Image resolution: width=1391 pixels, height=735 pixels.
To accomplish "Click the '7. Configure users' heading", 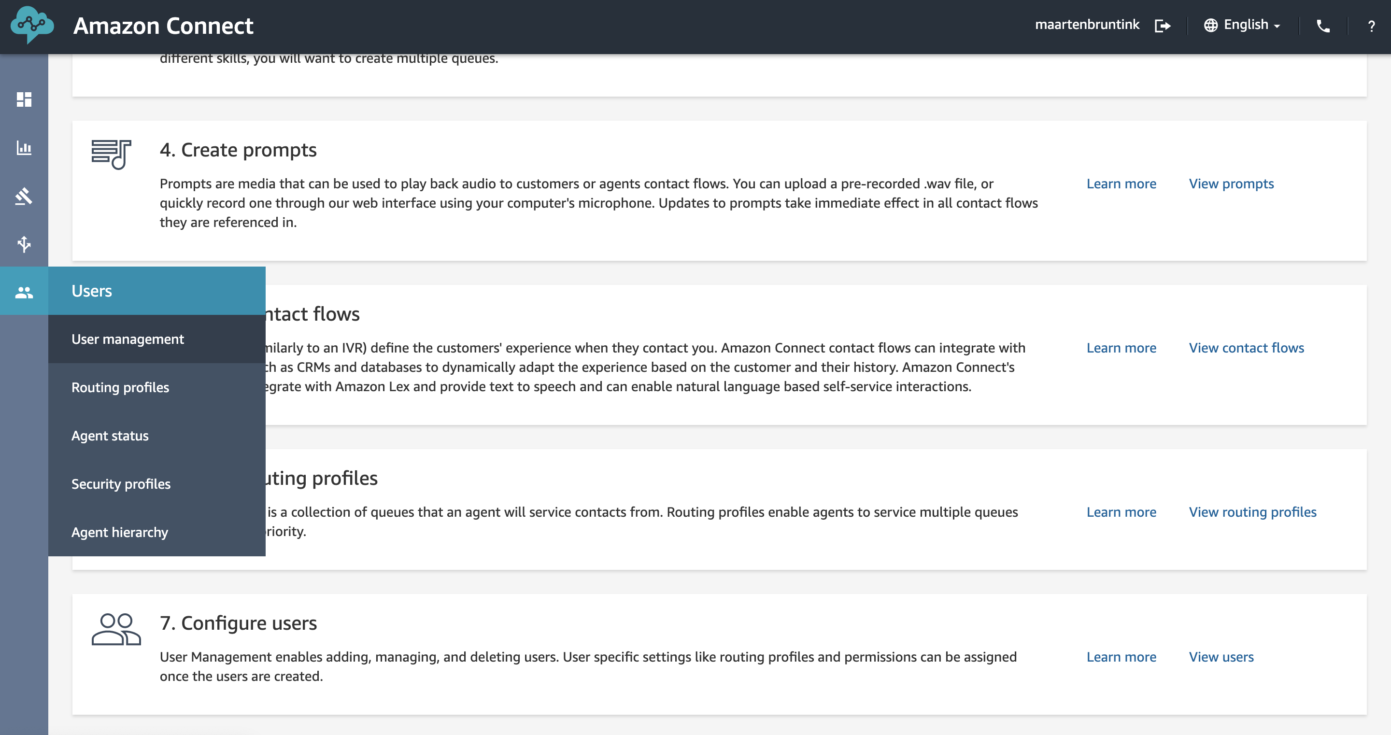I will tap(238, 622).
